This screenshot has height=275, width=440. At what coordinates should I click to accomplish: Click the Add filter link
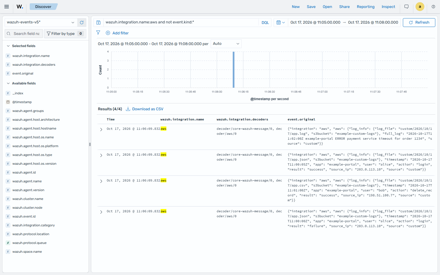[x=120, y=33]
